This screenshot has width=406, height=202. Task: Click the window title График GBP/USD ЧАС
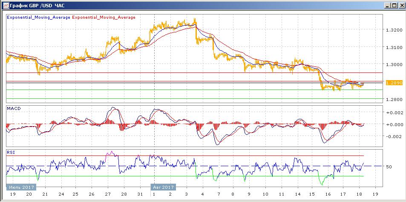pos(37,6)
